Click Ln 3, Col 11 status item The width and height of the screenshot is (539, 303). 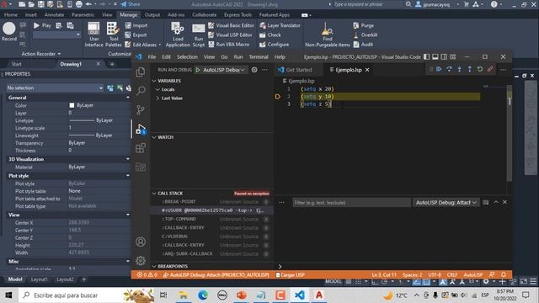pyautogui.click(x=384, y=275)
